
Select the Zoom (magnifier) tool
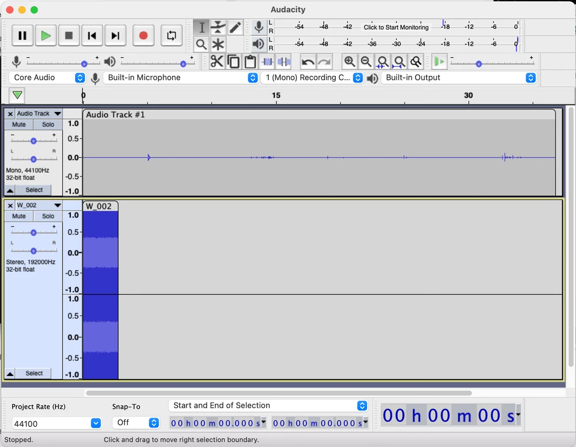[201, 44]
